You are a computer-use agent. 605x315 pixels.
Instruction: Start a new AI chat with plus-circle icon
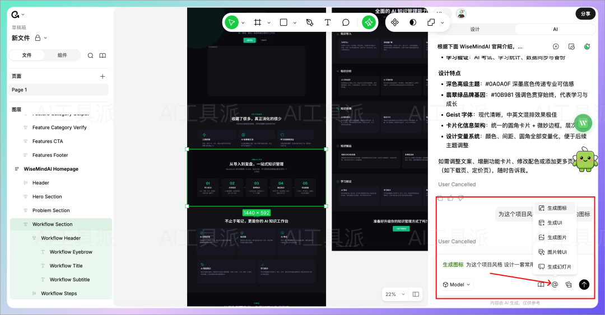556,46
